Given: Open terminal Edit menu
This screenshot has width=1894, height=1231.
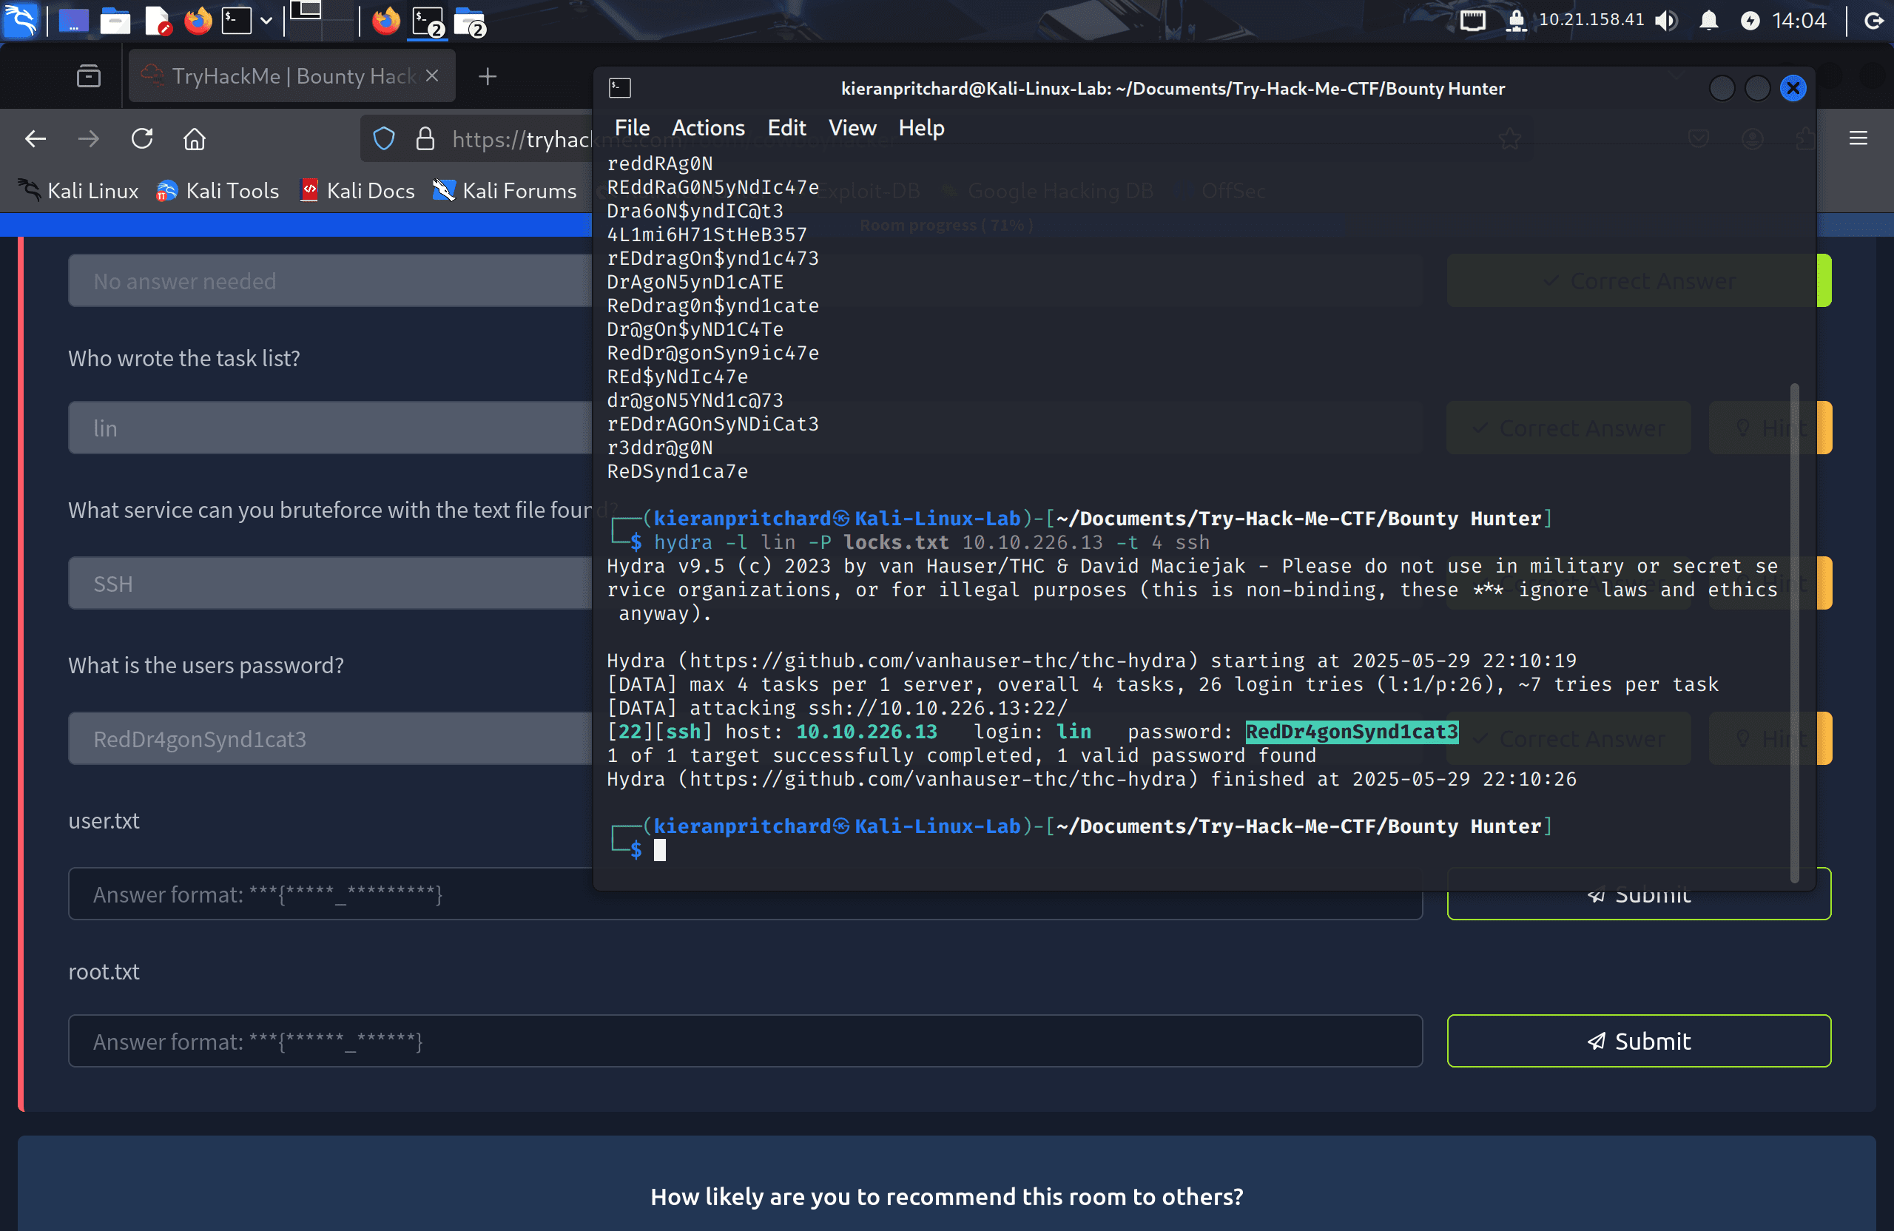Looking at the screenshot, I should [786, 128].
